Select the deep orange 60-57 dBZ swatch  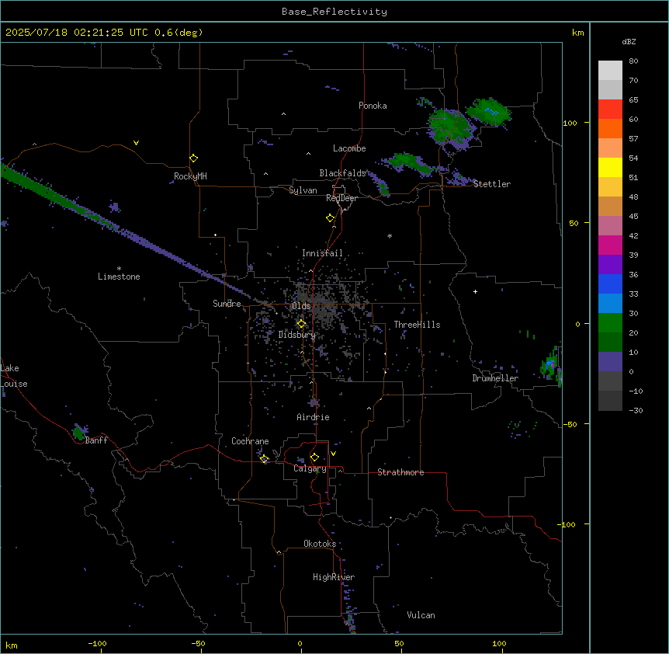click(610, 128)
